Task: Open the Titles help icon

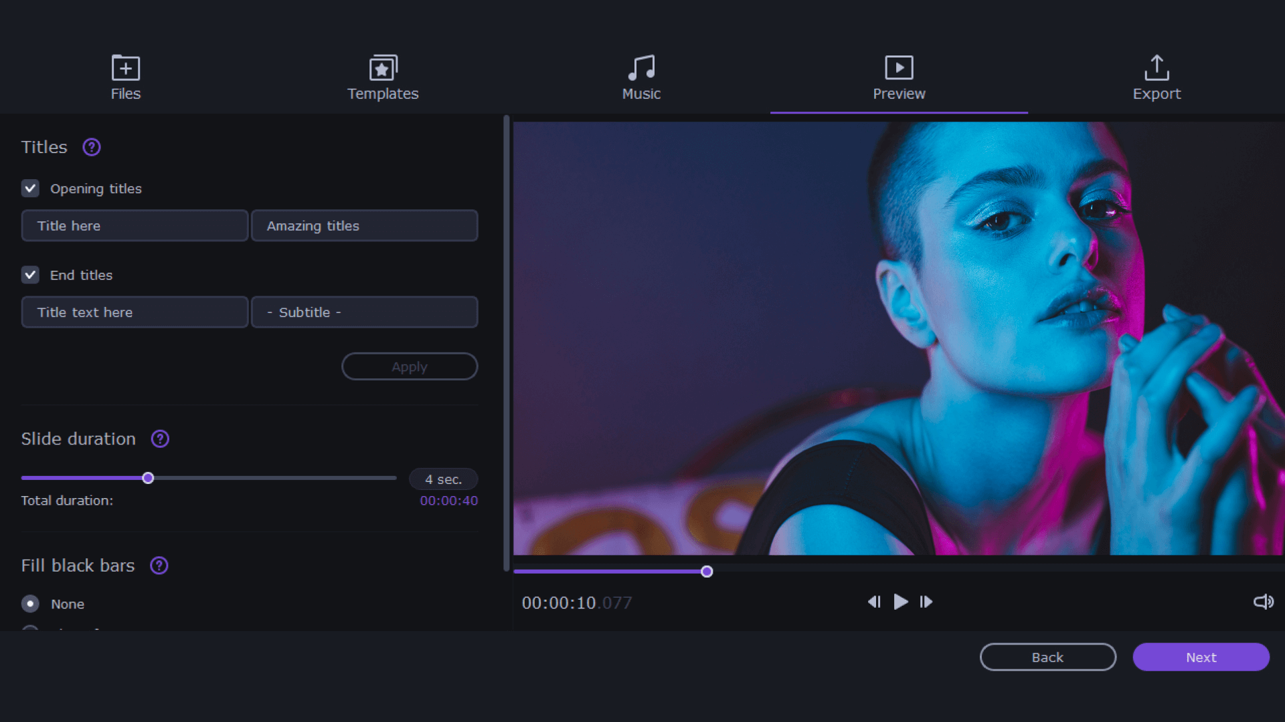Action: pos(92,147)
